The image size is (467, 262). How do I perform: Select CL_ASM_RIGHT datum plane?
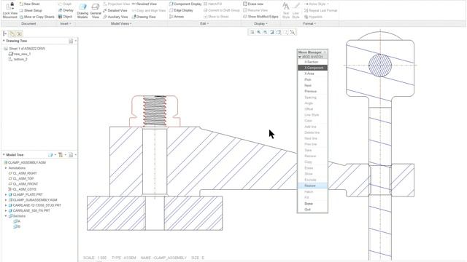23,173
